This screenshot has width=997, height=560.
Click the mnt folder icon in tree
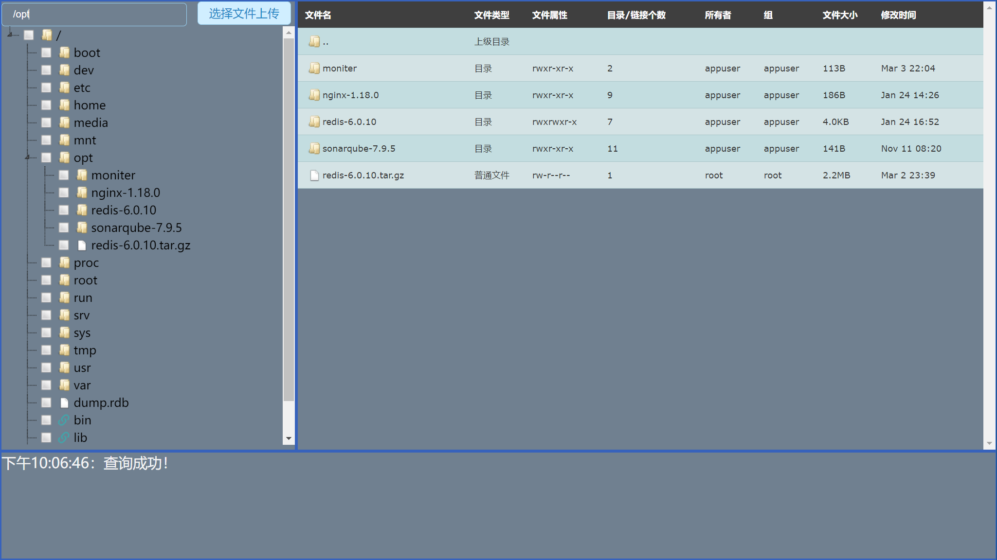pos(64,140)
